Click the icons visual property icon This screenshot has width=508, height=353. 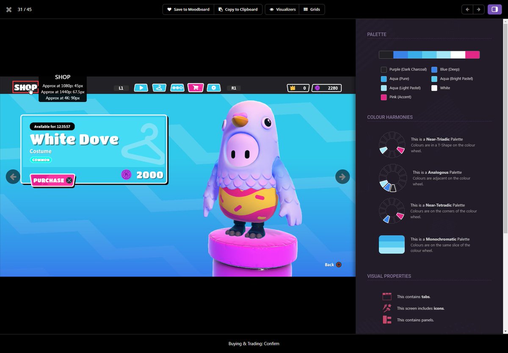[x=387, y=308]
